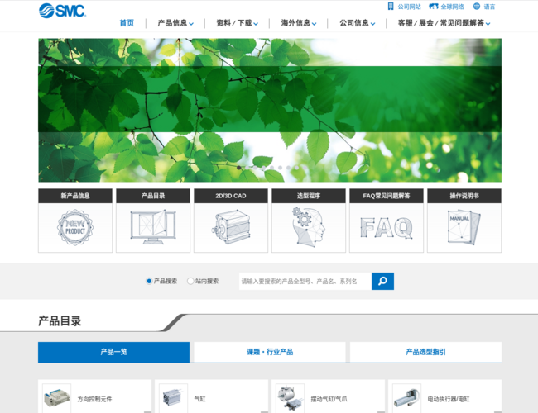The image size is (538, 413).
Task: Click the 全球网络 link
Action: click(x=452, y=7)
